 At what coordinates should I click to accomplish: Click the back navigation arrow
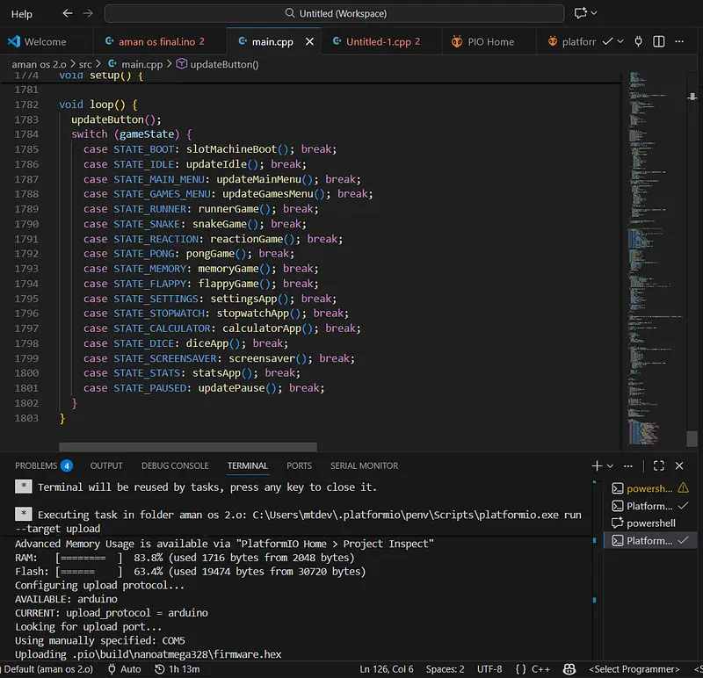pyautogui.click(x=68, y=13)
